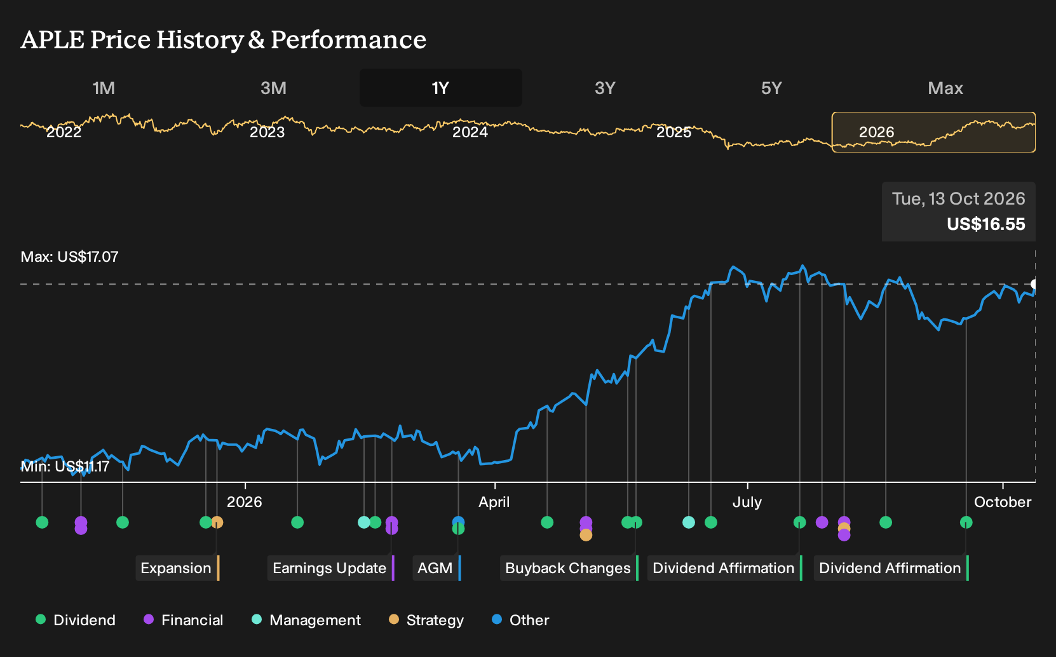Screen dimensions: 1056x657
Task: Select the active 1Y range tab
Action: tap(441, 88)
